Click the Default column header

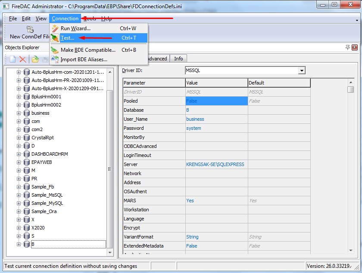[x=279, y=83]
